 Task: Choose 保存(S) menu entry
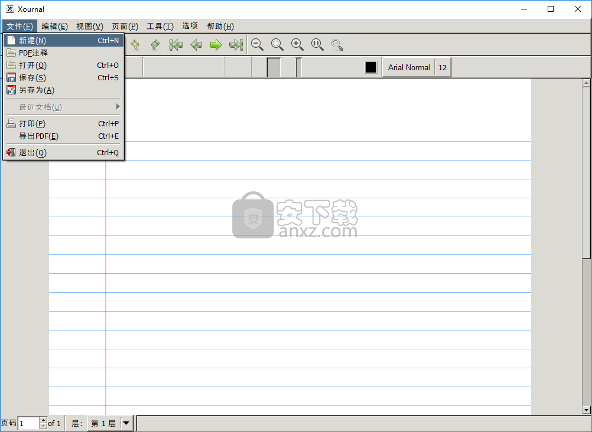(x=63, y=78)
